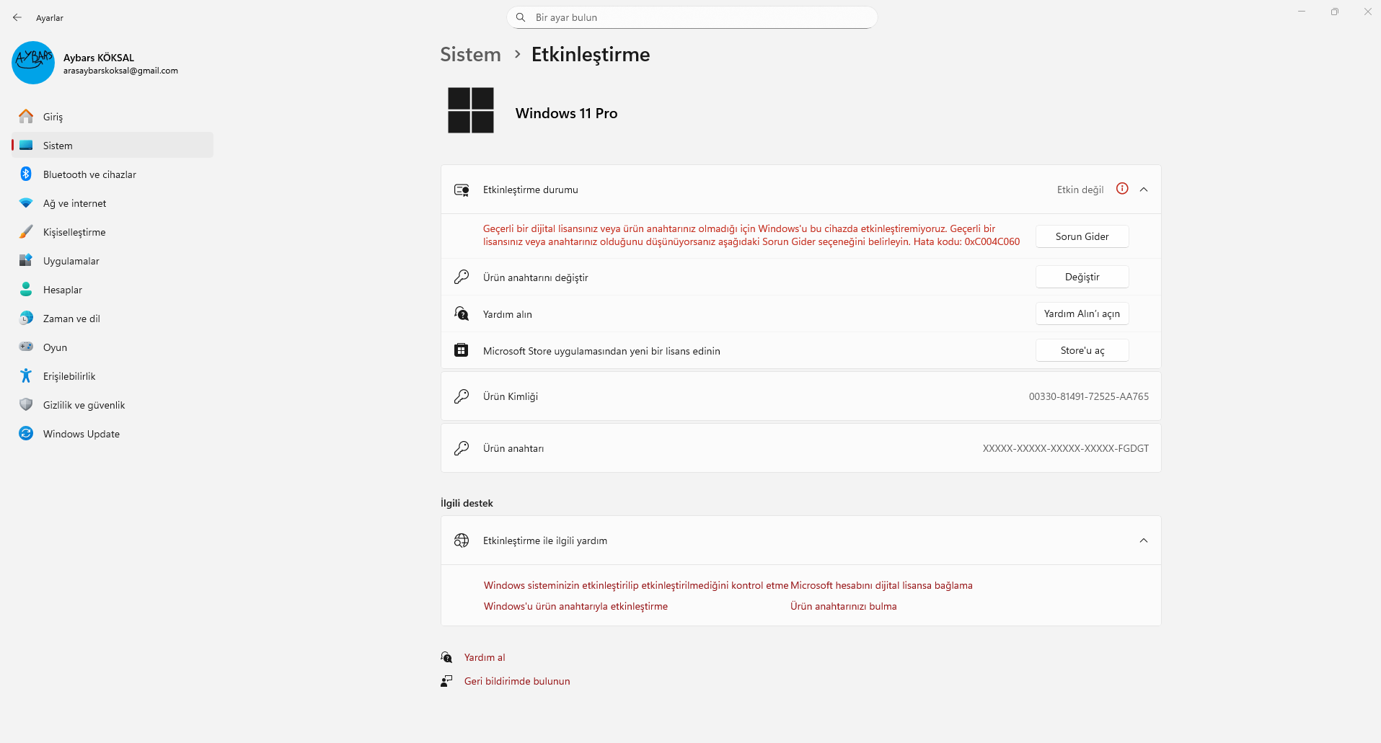Click the Sorun Gider button
This screenshot has height=743, width=1381.
[x=1082, y=236]
